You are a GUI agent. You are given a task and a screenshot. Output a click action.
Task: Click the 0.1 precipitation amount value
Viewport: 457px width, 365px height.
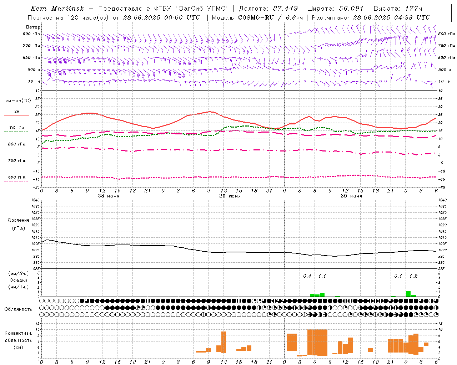click(x=398, y=276)
